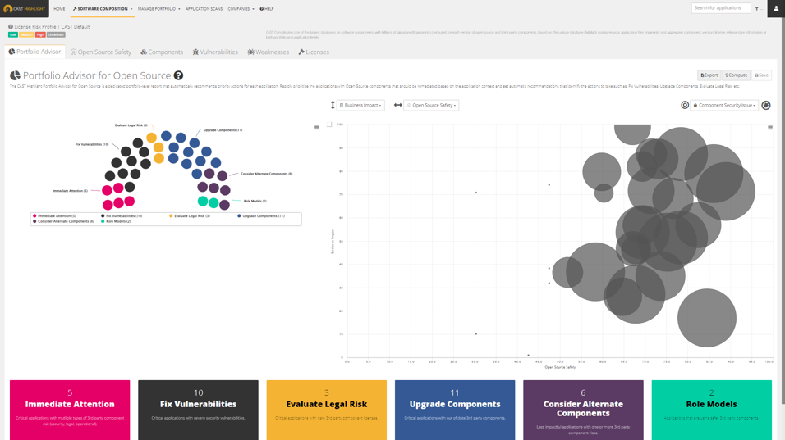
Task: Open the left chart hamburger menu
Action: (317, 128)
